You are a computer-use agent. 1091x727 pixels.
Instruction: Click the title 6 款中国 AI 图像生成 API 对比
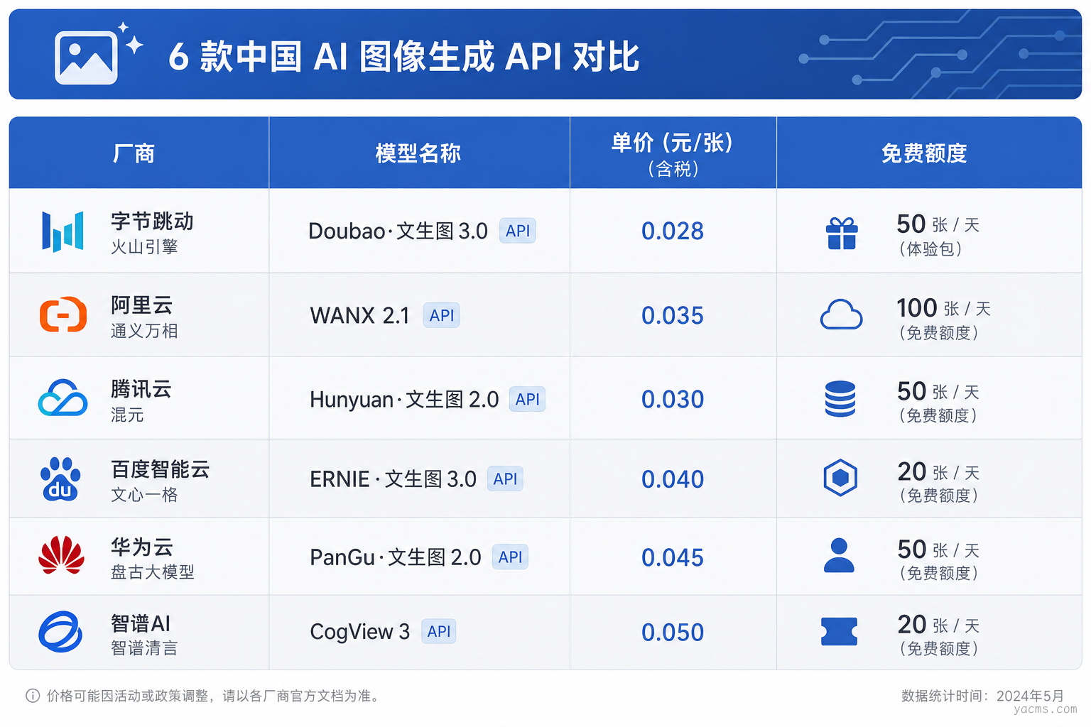403,57
